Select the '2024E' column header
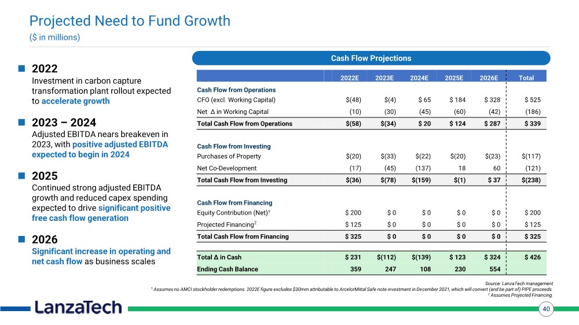Image resolution: width=579 pixels, height=325 pixels. [419, 78]
